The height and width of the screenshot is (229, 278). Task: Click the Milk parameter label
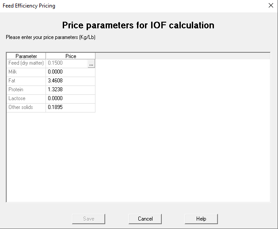point(26,72)
